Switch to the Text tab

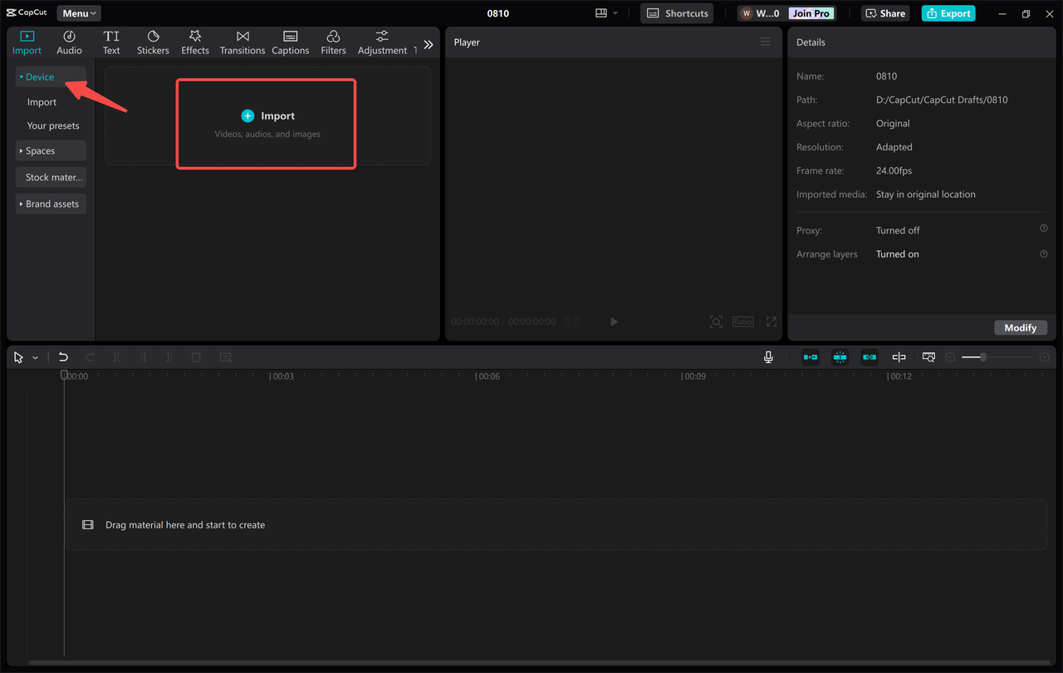[111, 42]
